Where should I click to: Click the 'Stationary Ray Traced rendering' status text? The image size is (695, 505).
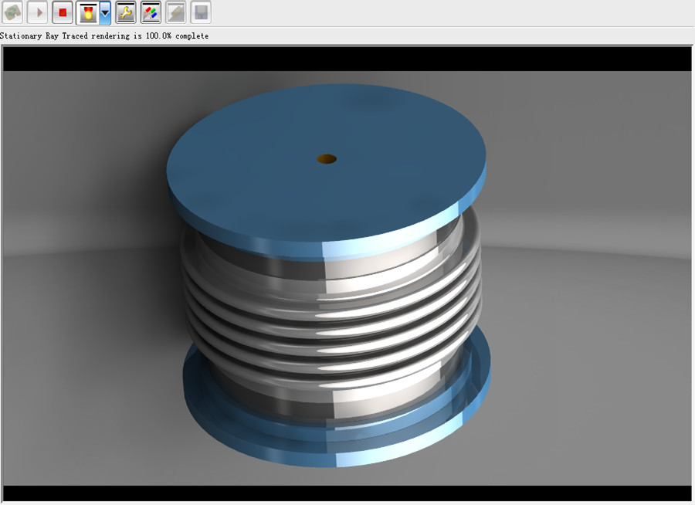(x=104, y=36)
